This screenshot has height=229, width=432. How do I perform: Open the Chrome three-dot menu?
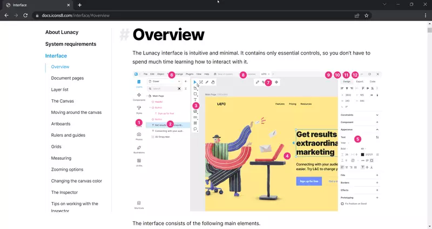coord(426,16)
